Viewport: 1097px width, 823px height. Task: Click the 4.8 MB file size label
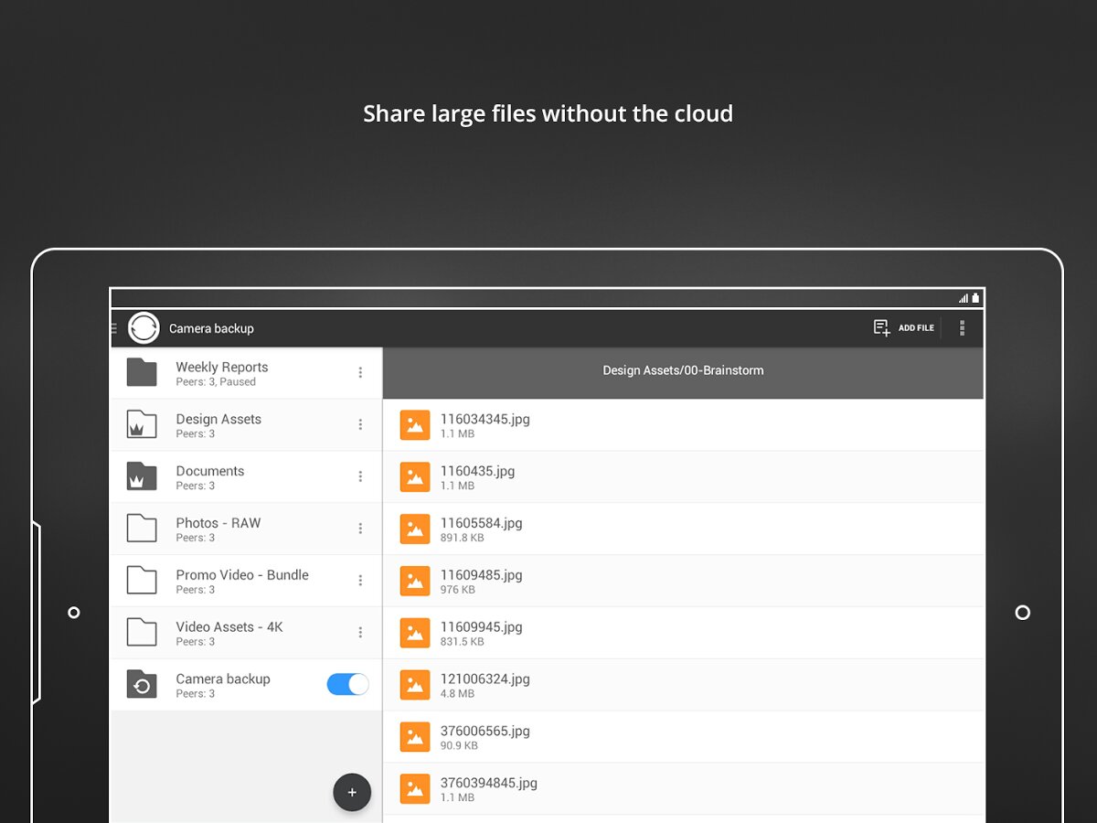coord(458,694)
